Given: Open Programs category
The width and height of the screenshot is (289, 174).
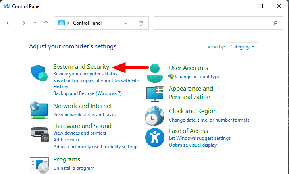Looking at the screenshot, I should pyautogui.click(x=67, y=159).
